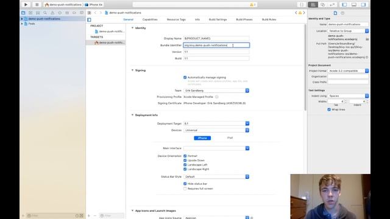390x219 pixels.
Task: Uncheck Landscape Left orientation
Action: click(185, 165)
